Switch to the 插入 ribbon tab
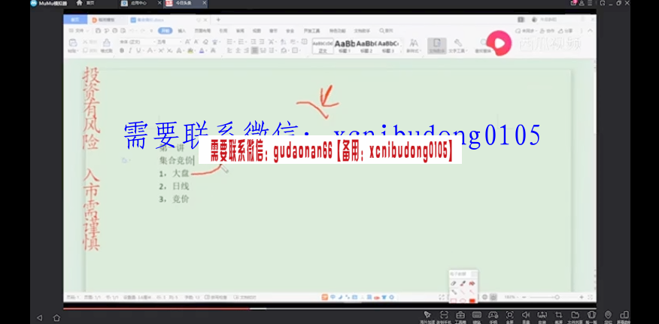 (x=181, y=31)
